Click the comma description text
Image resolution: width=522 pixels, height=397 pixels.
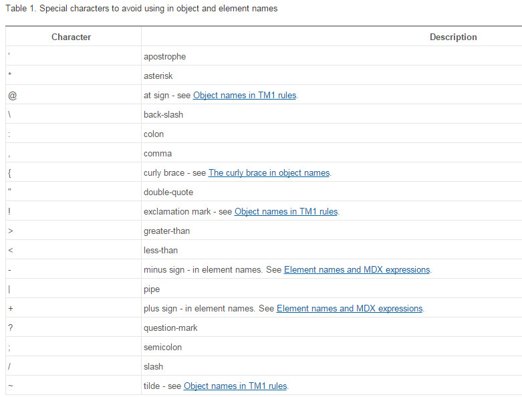click(x=158, y=154)
